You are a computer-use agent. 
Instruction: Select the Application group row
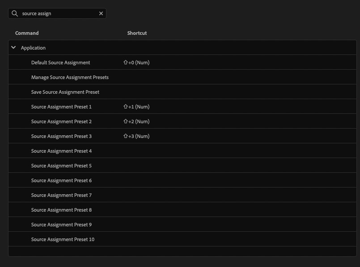point(182,48)
